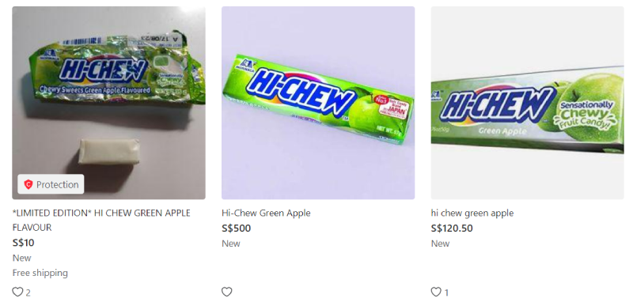
Task: Click the like count 1 on third listing
Action: tap(446, 293)
